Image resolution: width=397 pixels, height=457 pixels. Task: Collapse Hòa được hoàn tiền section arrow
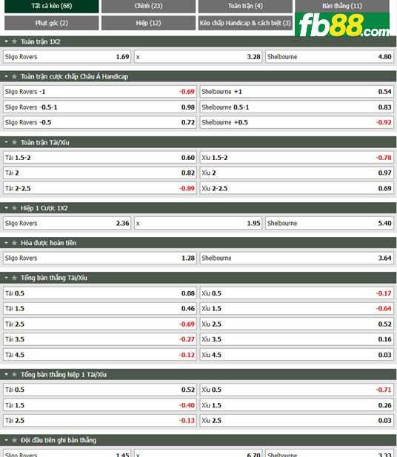[7, 243]
